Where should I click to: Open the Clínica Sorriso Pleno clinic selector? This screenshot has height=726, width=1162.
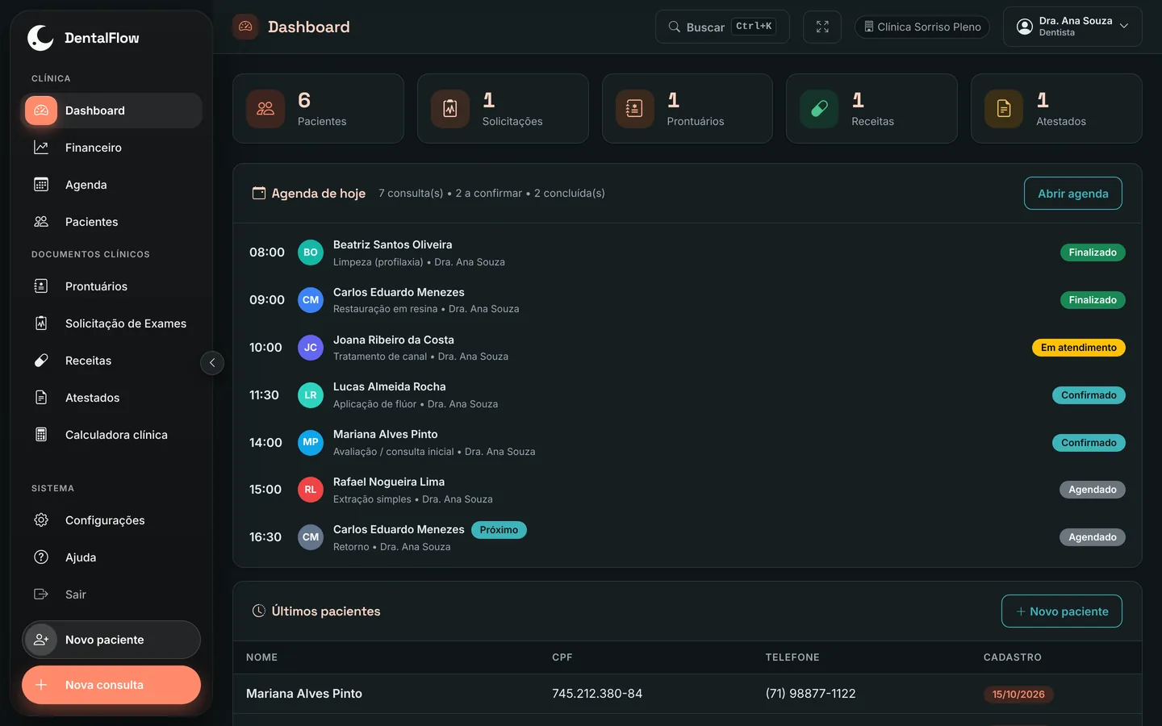coord(922,27)
